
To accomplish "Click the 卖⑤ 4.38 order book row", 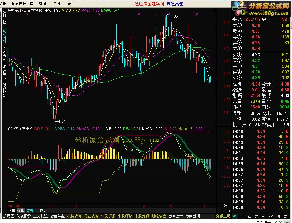I will point(261,25).
